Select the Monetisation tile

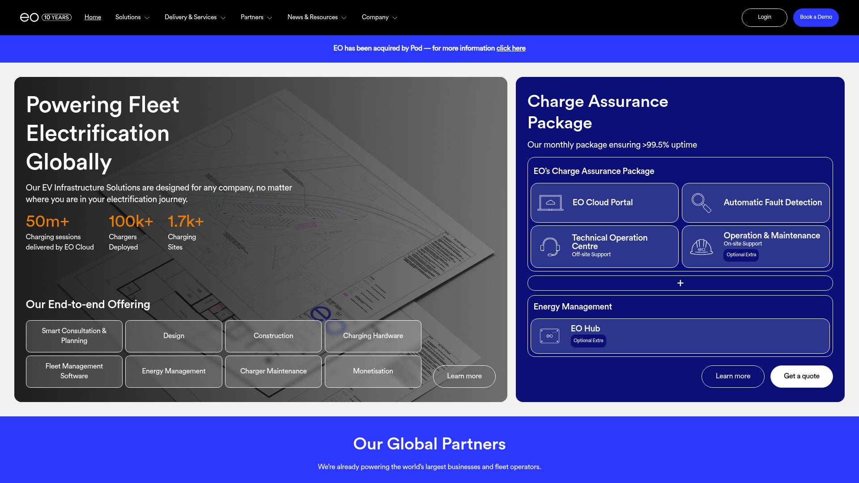click(x=373, y=371)
